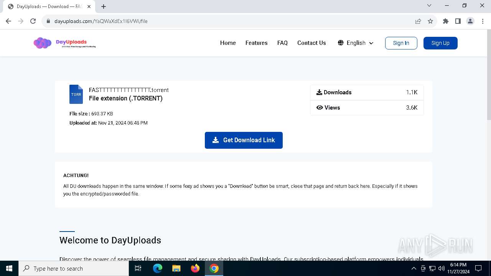Click the ACHTUNG! heading

point(76,176)
